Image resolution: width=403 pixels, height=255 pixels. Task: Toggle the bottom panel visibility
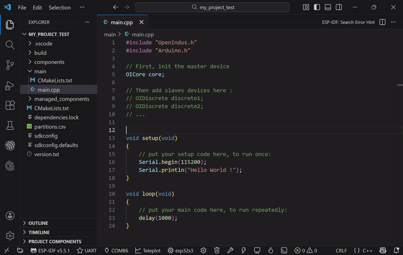(x=328, y=7)
